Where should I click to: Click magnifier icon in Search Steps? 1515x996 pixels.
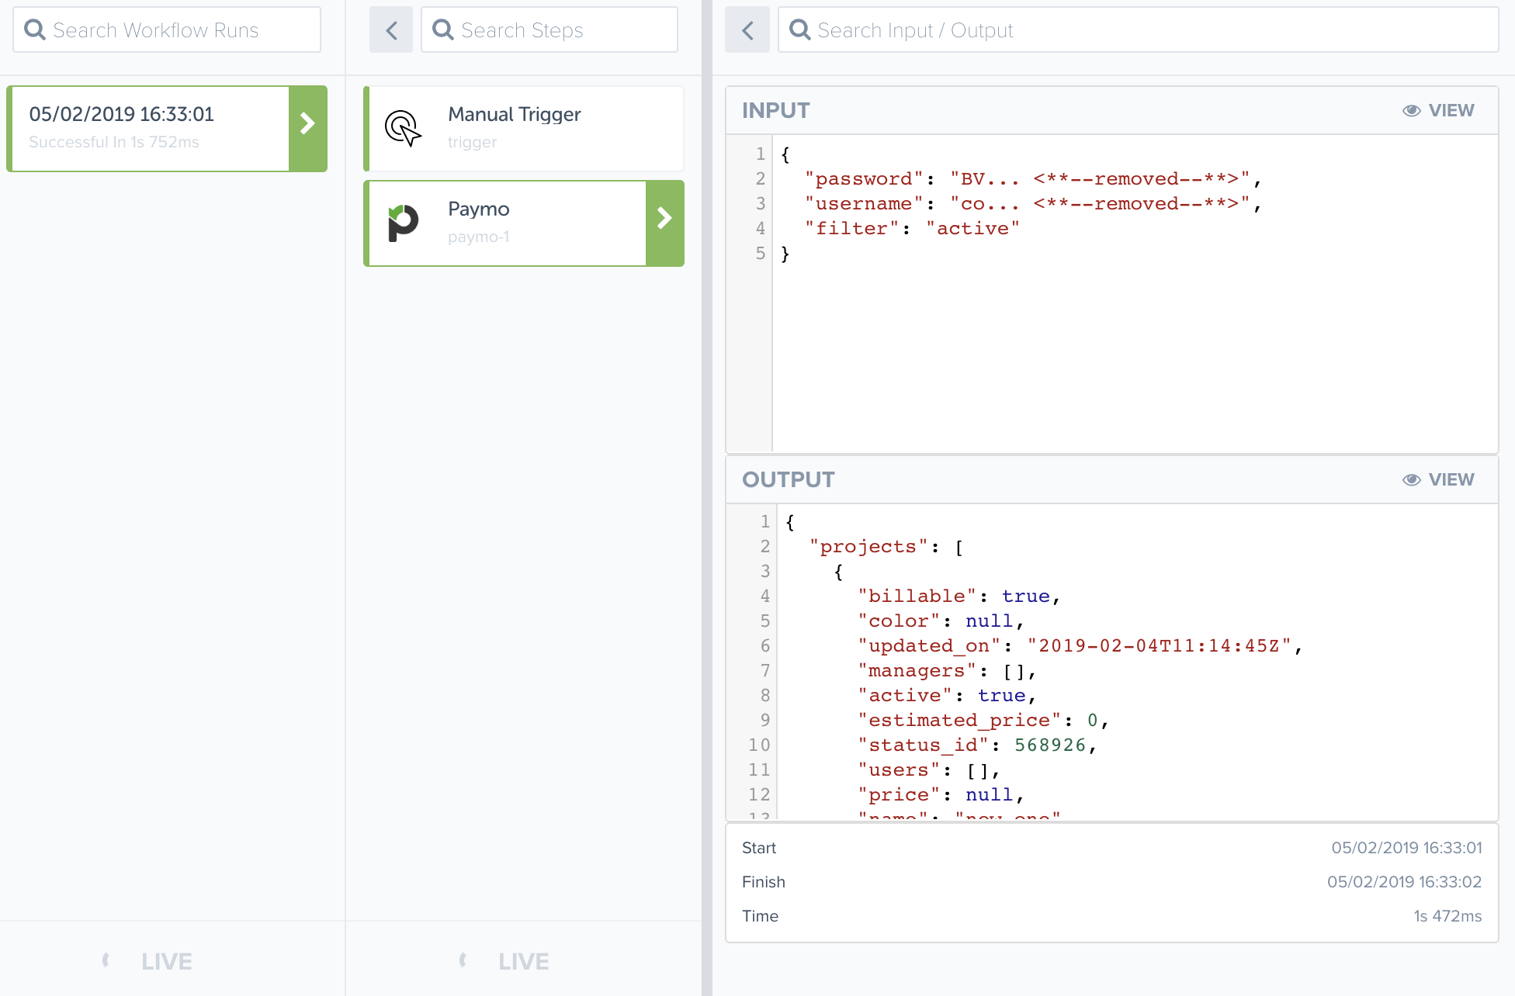coord(443,30)
